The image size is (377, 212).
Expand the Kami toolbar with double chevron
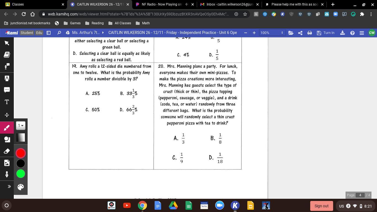click(9, 187)
